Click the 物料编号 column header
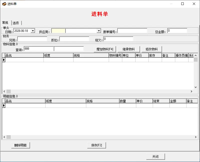The height and width of the screenshot is (162, 200). [x=115, y=55]
